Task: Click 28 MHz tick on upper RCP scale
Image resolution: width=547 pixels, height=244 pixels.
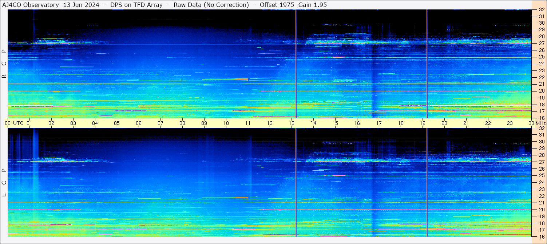Action: click(541, 36)
